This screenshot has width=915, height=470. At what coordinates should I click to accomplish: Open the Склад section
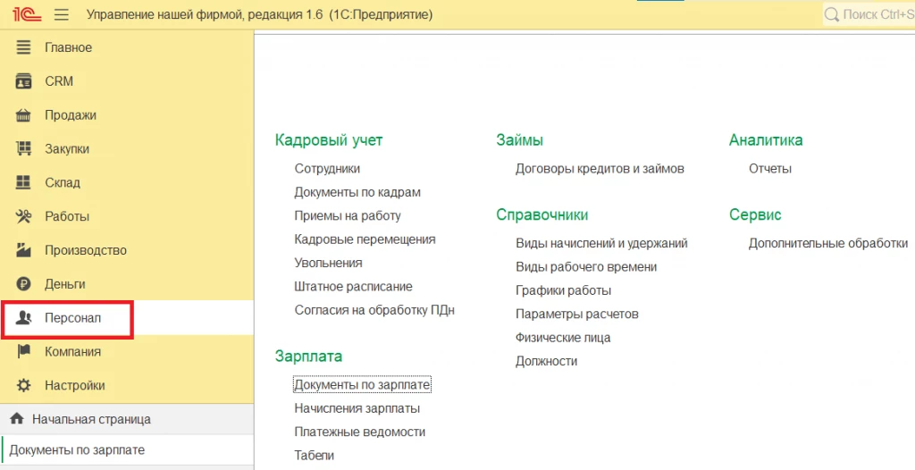127,183
